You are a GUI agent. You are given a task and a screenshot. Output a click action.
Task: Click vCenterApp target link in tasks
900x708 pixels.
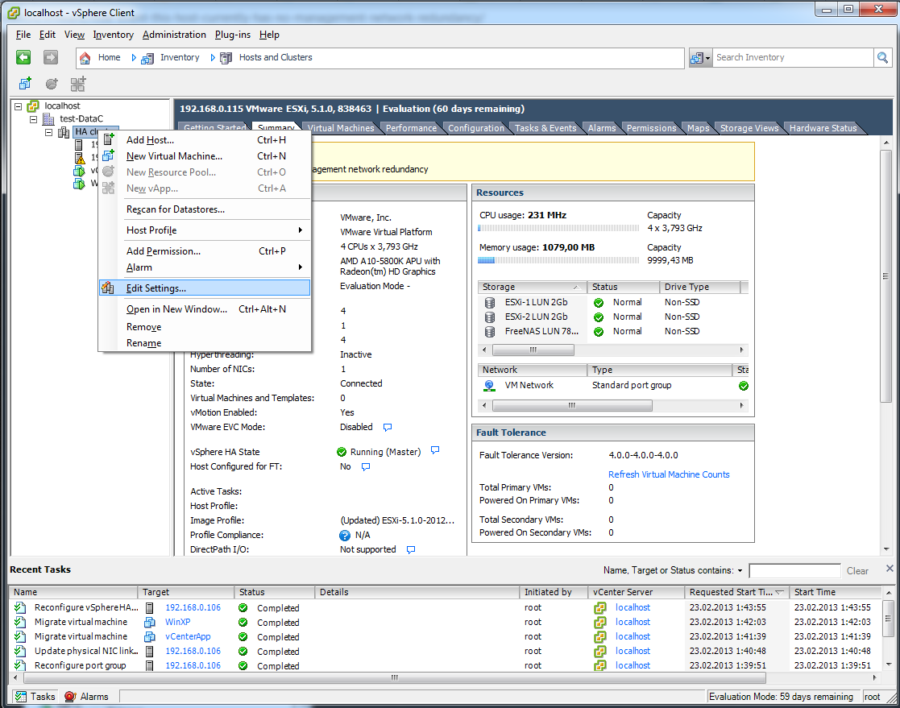tap(188, 637)
